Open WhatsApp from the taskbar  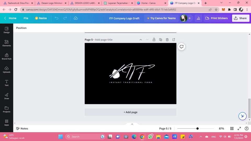pos(150,137)
